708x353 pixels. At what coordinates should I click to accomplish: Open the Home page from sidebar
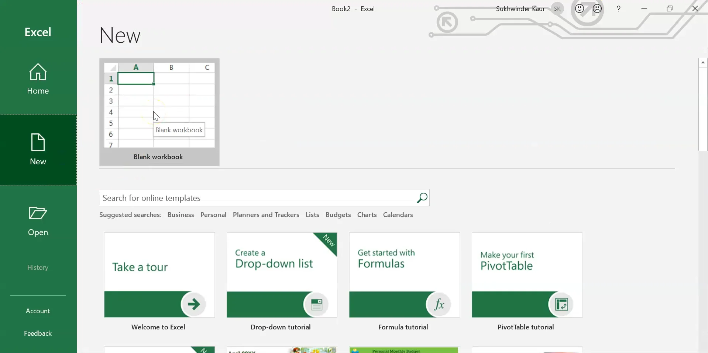(x=38, y=79)
